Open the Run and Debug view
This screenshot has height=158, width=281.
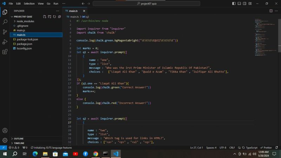click(5, 42)
